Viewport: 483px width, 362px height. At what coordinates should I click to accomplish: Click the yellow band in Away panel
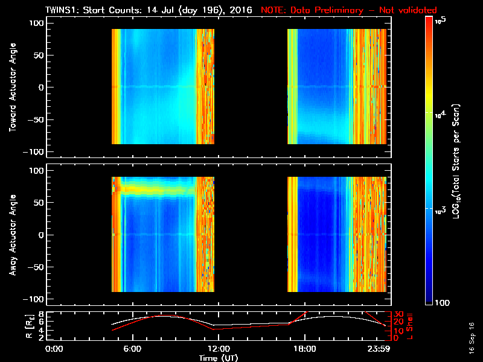(157, 189)
